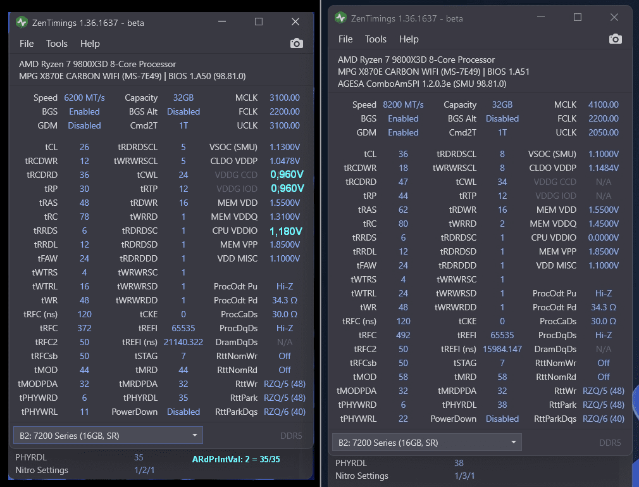Open the B2: 7200 Series module dropdown in left window
Viewport: 639px width, 487px height.
pyautogui.click(x=108, y=436)
